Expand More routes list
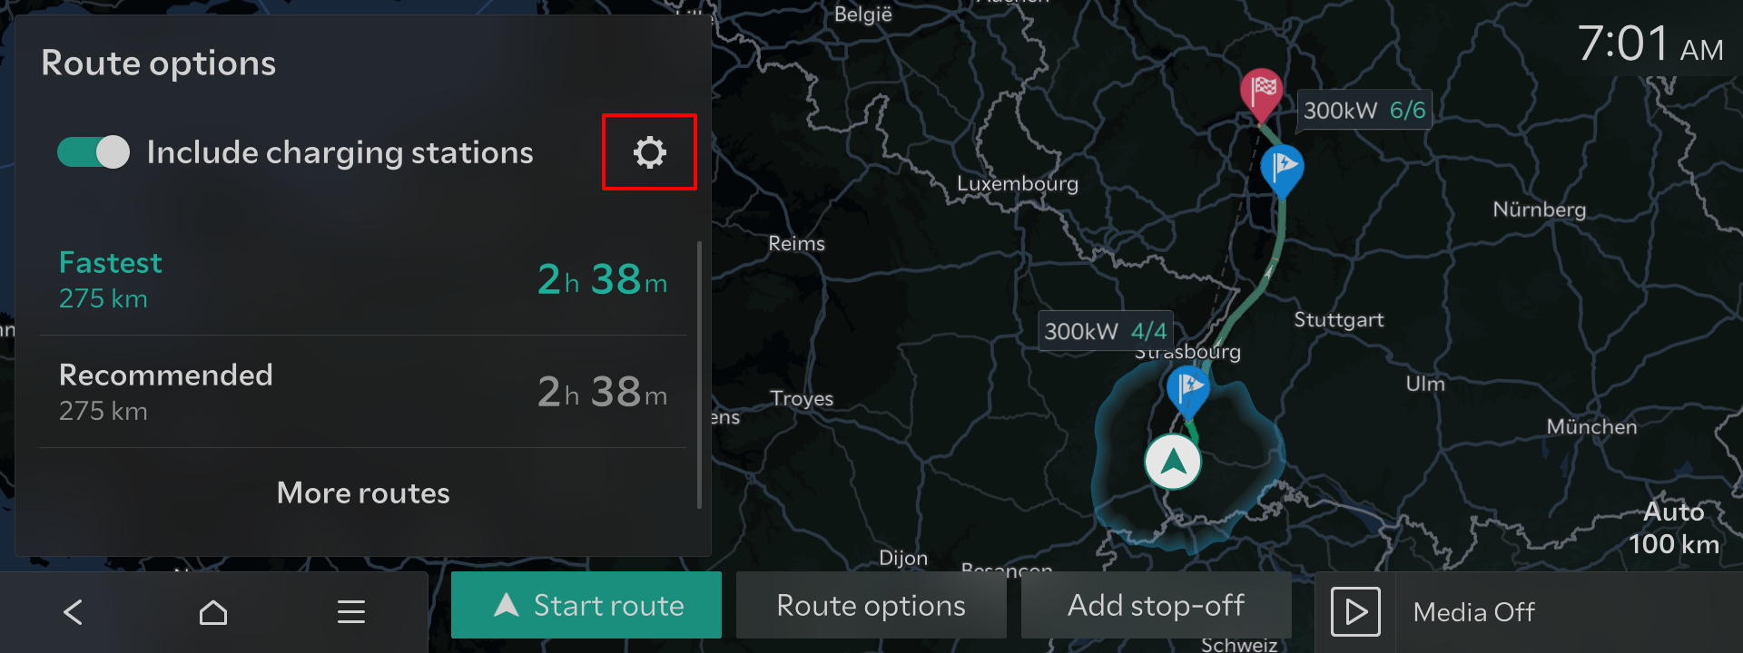This screenshot has height=653, width=1743. 363,492
